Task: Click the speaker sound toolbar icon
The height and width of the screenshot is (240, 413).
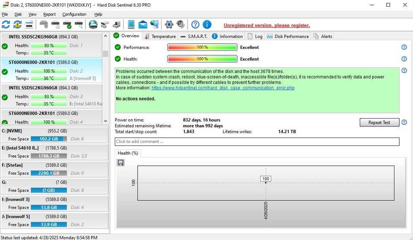Action: point(180,24)
